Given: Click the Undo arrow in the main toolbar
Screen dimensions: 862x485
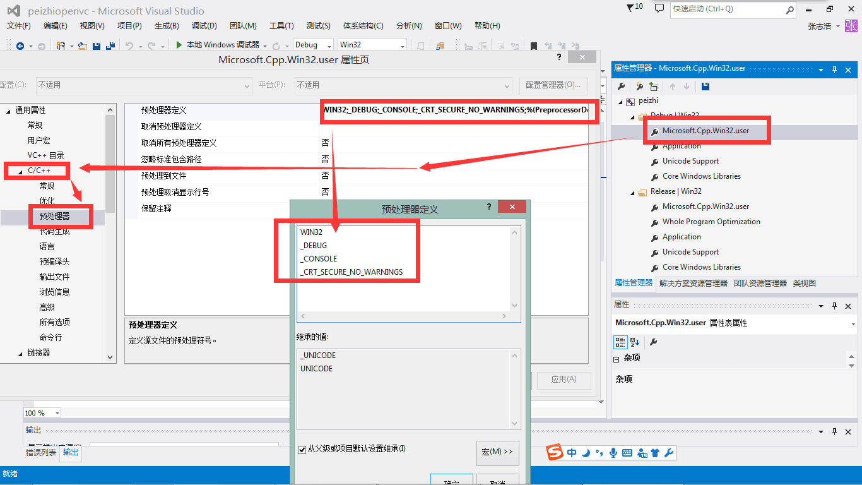Looking at the screenshot, I should [x=129, y=45].
